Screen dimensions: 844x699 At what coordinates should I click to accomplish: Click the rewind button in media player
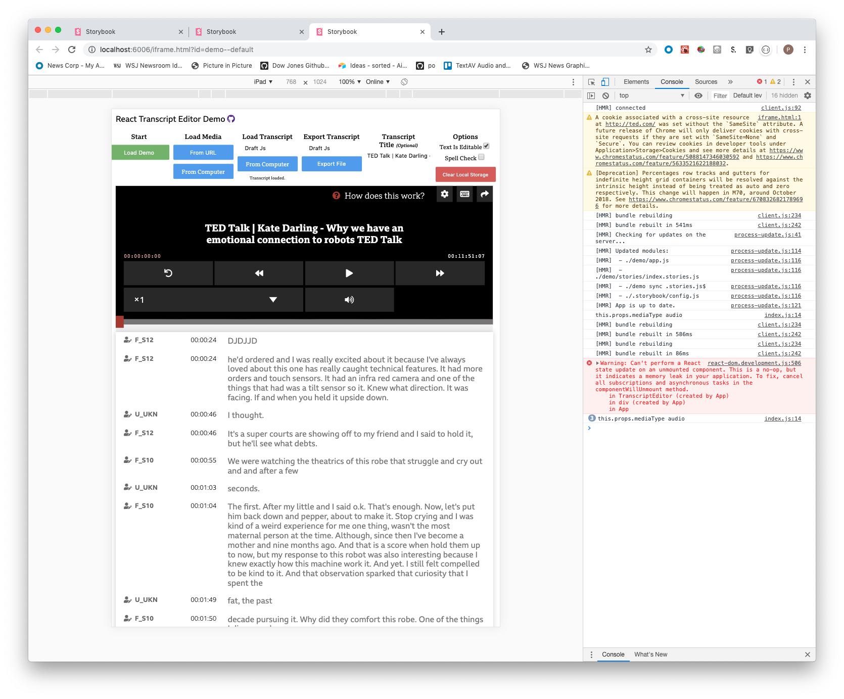259,273
